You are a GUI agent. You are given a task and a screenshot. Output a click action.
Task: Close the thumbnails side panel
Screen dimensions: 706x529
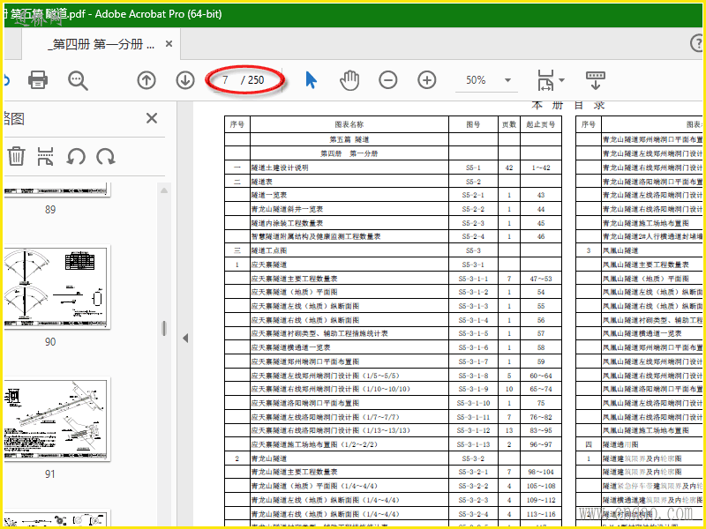152,118
